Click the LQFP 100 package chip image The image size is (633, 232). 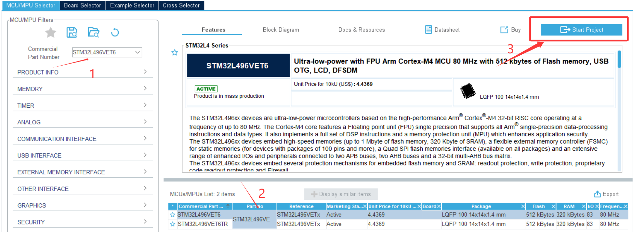click(x=467, y=91)
